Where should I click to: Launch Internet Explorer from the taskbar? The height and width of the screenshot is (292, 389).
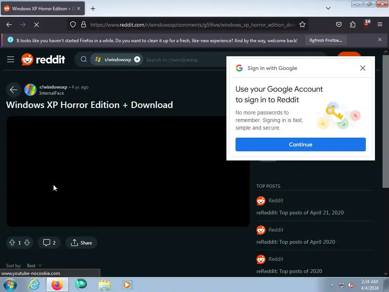pos(34,284)
